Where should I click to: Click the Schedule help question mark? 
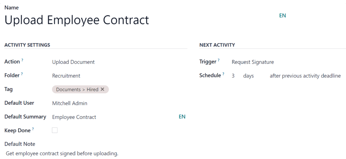click(223, 74)
